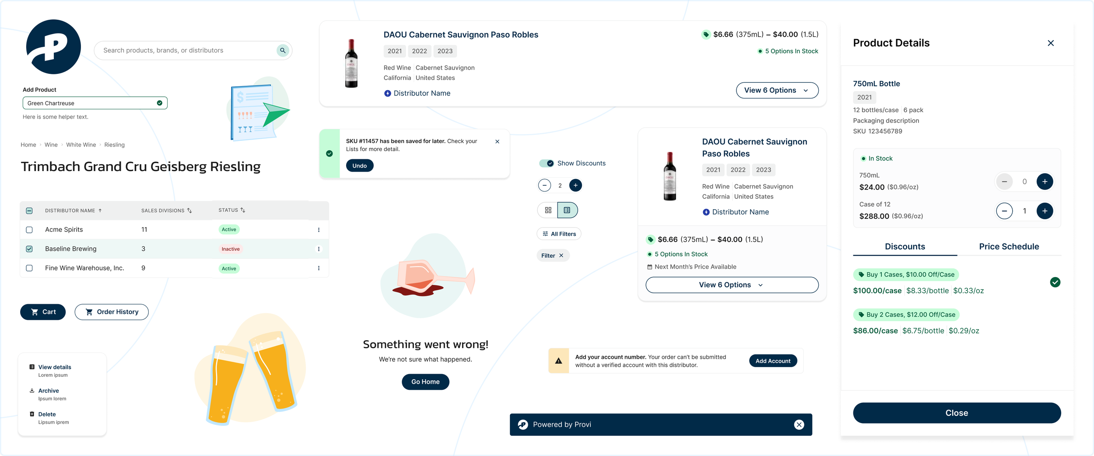Click the large Close button
This screenshot has width=1094, height=456.
point(957,413)
